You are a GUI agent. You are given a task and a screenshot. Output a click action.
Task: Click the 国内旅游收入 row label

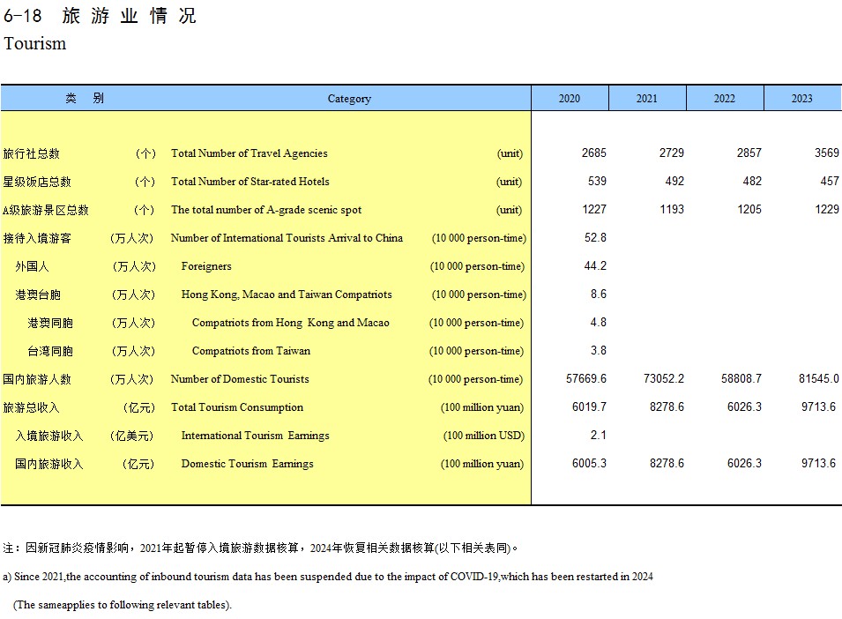(x=48, y=463)
